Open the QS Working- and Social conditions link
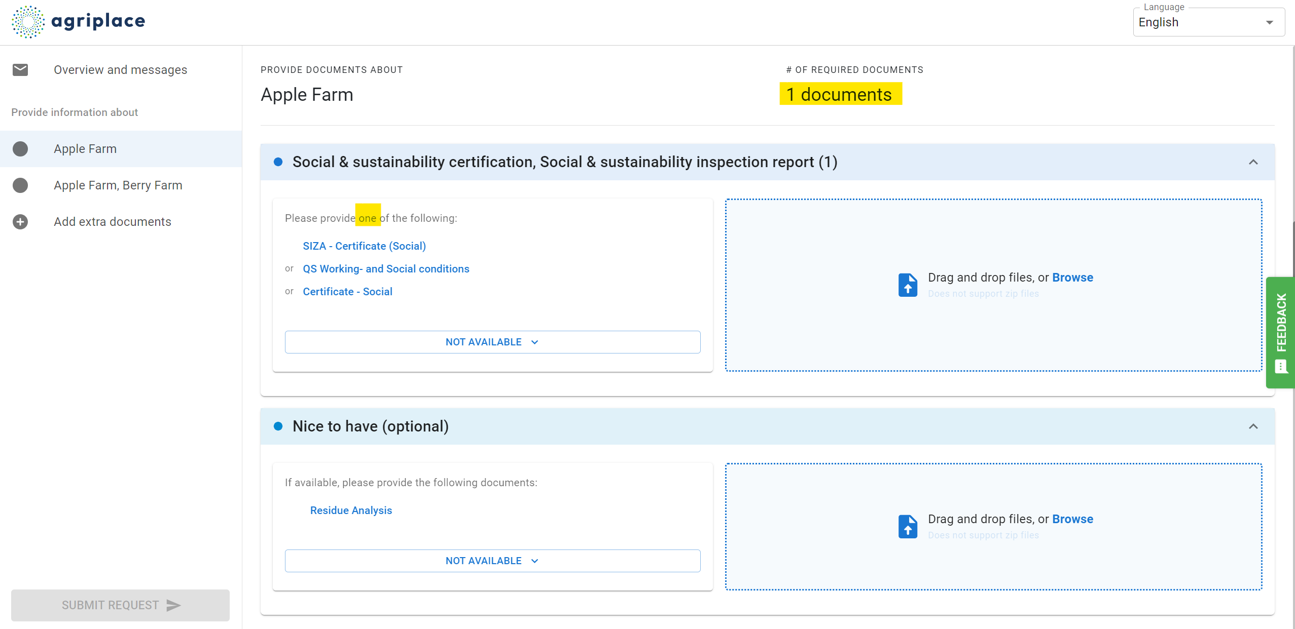Viewport: 1295px width, 629px height. point(386,269)
